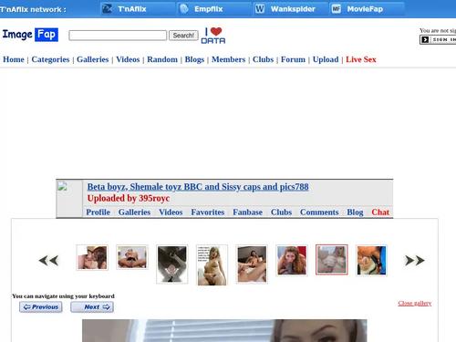Image resolution: width=456 pixels, height=342 pixels.
Task: Click inside the search text field
Action: tap(118, 36)
